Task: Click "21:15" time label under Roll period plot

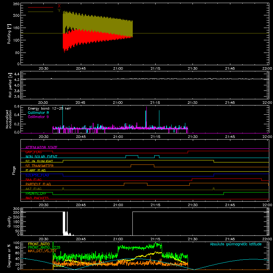Action: pyautogui.click(x=155, y=103)
